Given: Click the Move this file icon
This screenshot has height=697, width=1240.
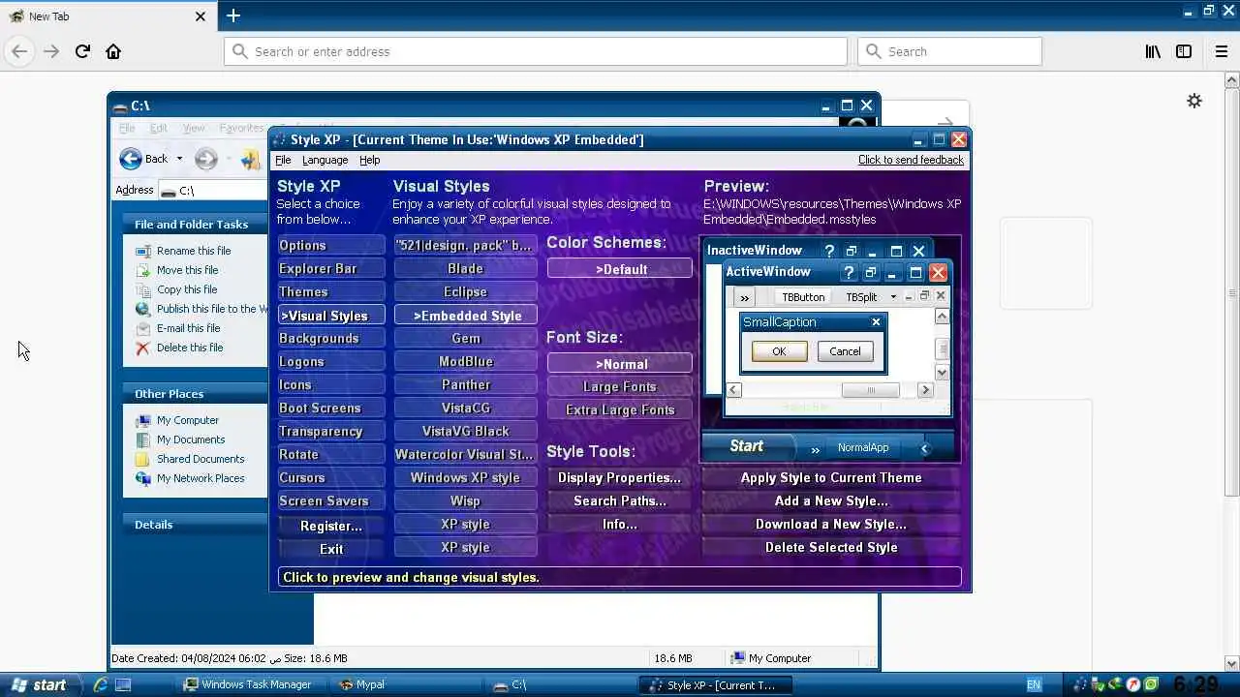Looking at the screenshot, I should 143,270.
